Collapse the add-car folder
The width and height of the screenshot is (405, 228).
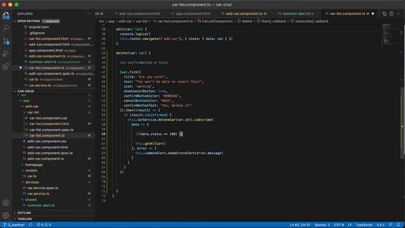(x=23, y=106)
